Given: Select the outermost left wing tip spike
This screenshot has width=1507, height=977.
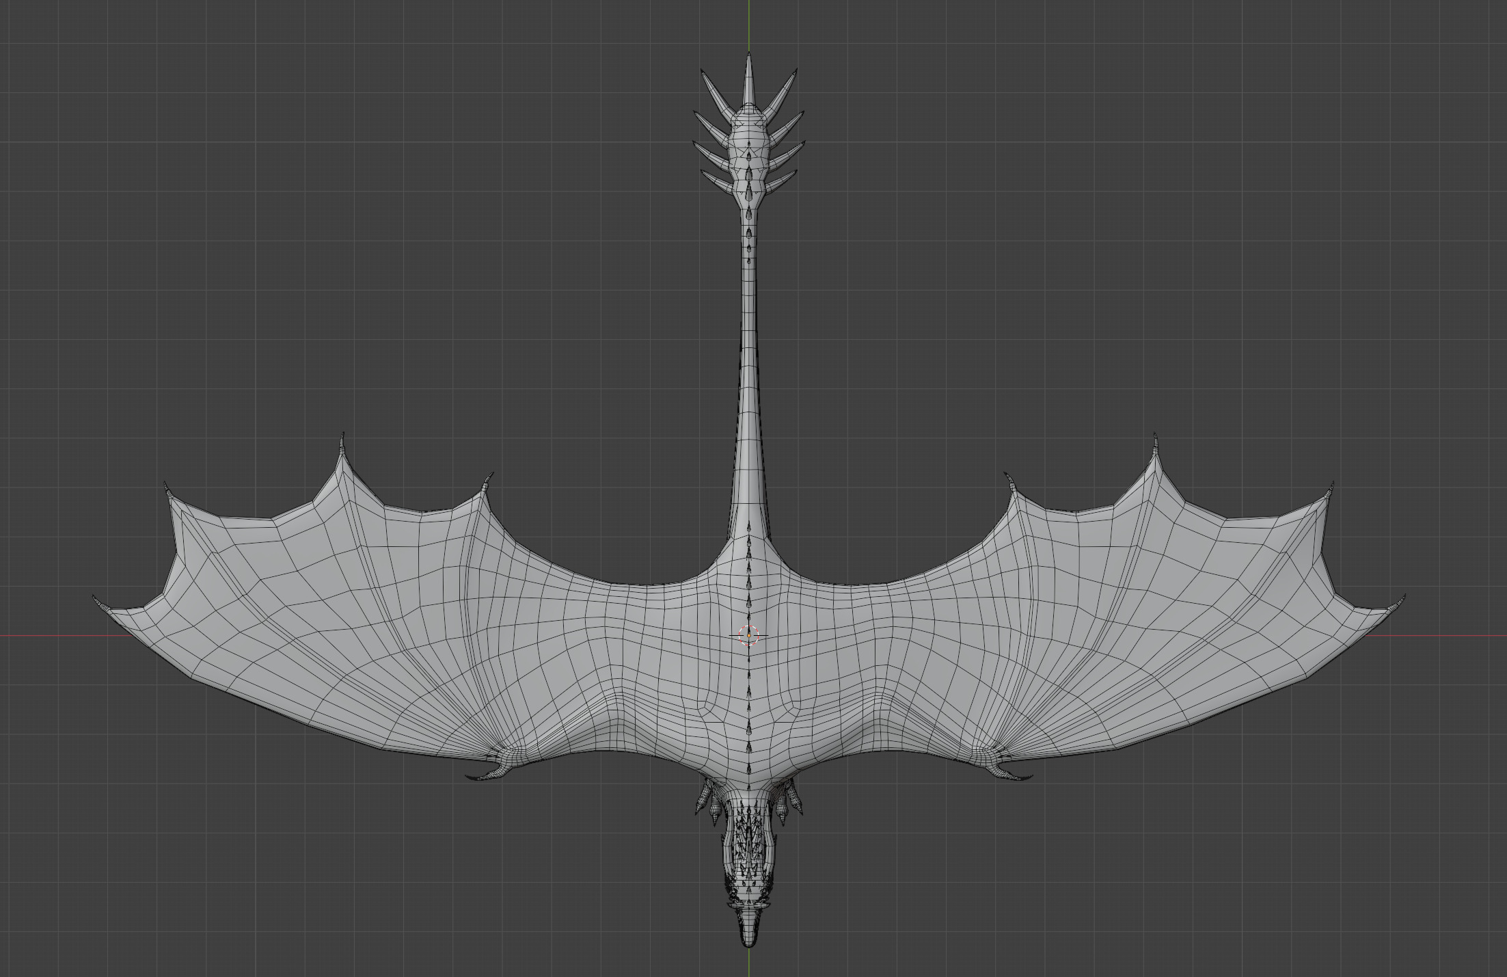Looking at the screenshot, I should tap(103, 602).
